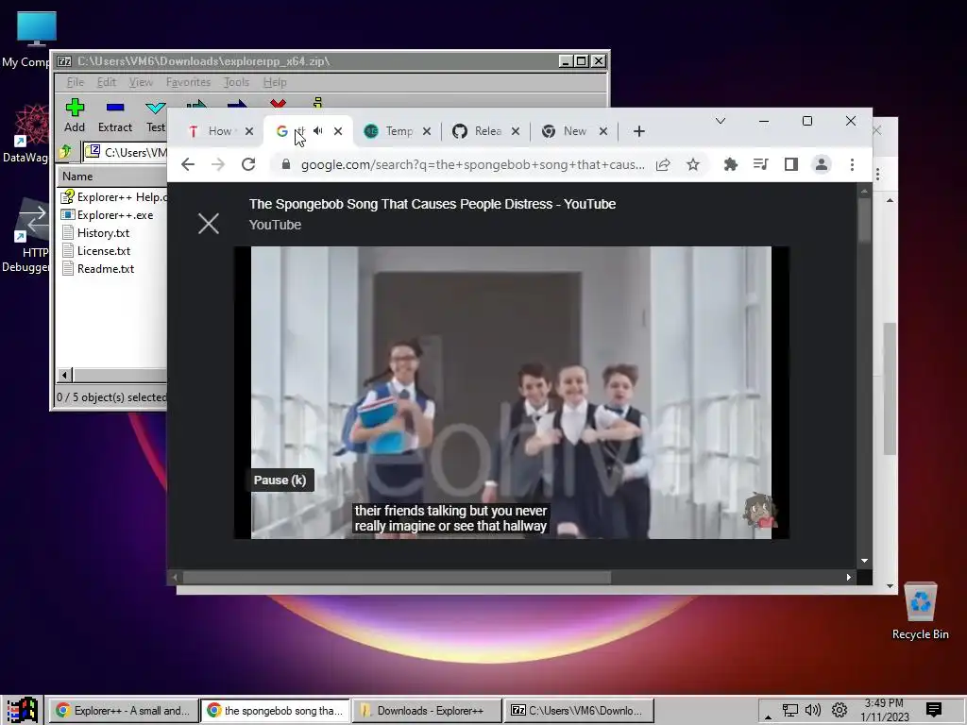Share this page icon in address bar

coord(663,164)
